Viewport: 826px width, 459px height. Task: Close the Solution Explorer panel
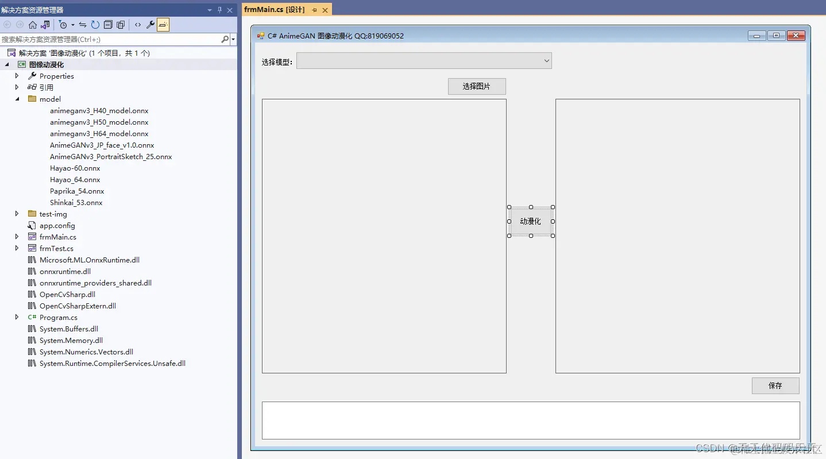[x=230, y=10]
